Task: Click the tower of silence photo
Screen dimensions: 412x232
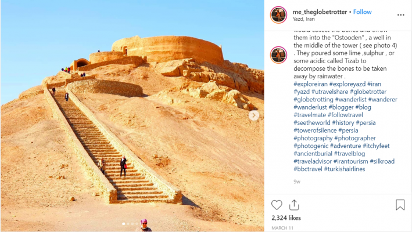Action: click(132, 115)
